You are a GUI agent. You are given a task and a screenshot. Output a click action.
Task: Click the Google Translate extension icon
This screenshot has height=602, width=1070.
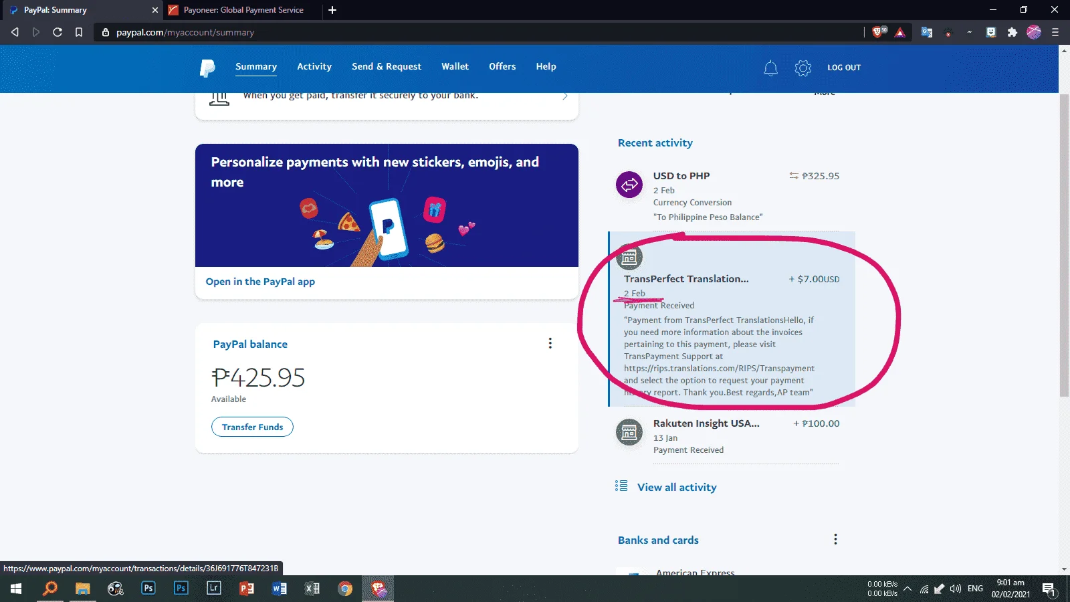pos(926,32)
